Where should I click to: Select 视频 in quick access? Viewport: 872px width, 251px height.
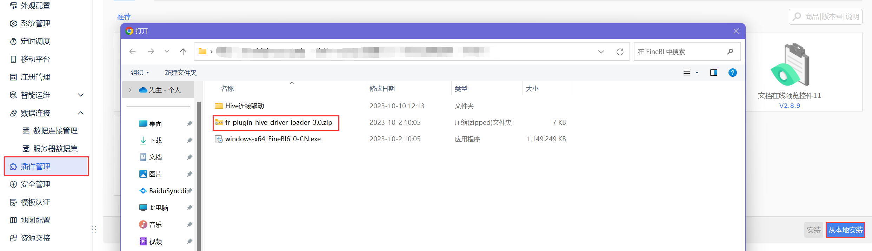(155, 242)
